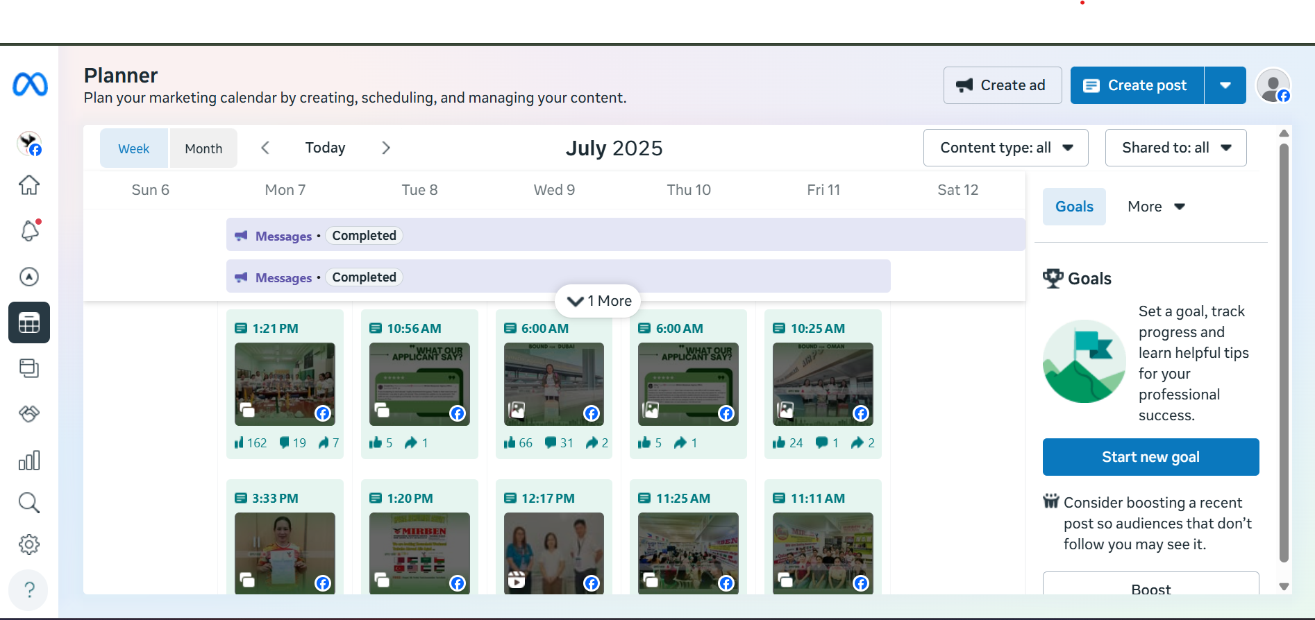The height and width of the screenshot is (620, 1315).
Task: Open Notifications bell in the sidebar
Action: [x=29, y=230]
